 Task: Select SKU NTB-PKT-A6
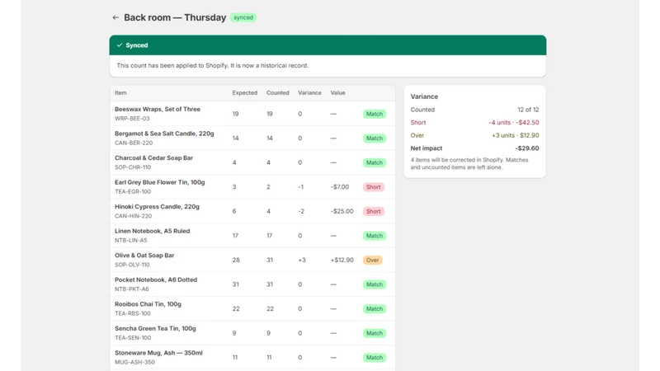click(132, 289)
